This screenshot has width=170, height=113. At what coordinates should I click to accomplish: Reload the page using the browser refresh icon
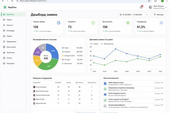point(12,1)
